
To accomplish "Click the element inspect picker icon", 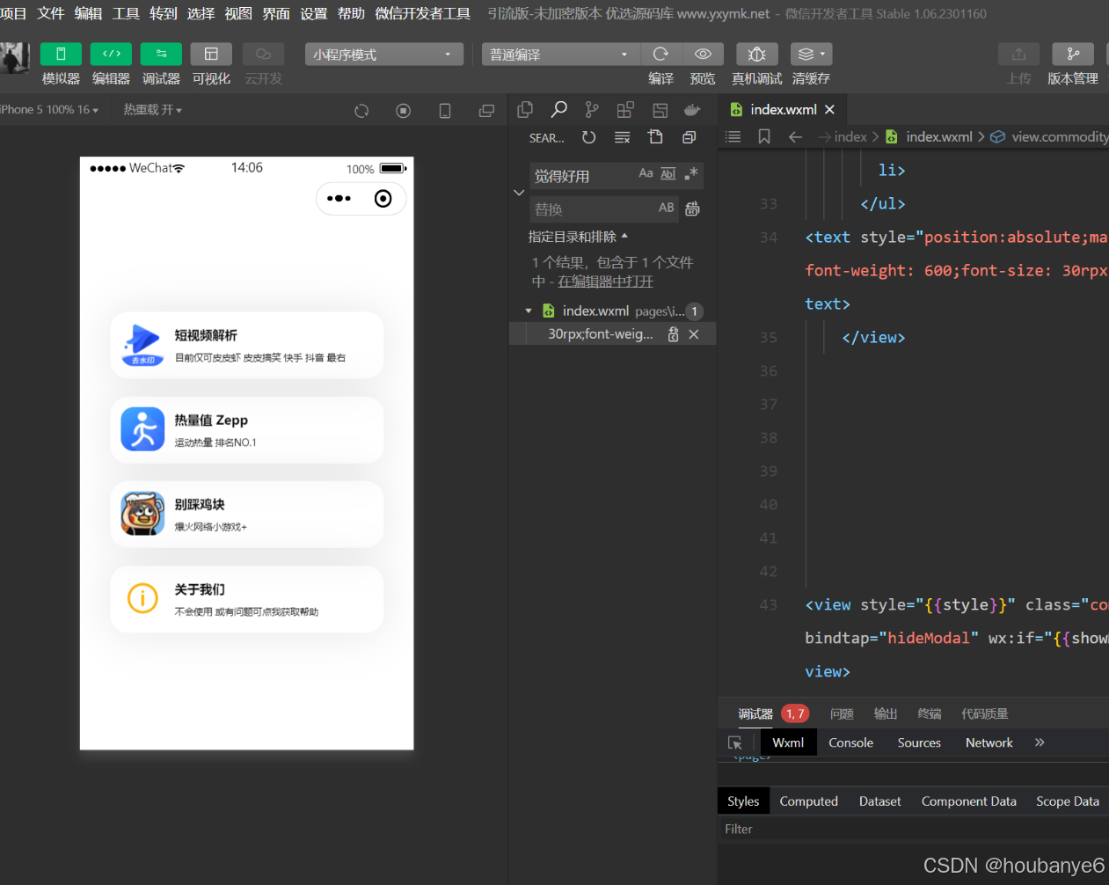I will click(x=735, y=743).
